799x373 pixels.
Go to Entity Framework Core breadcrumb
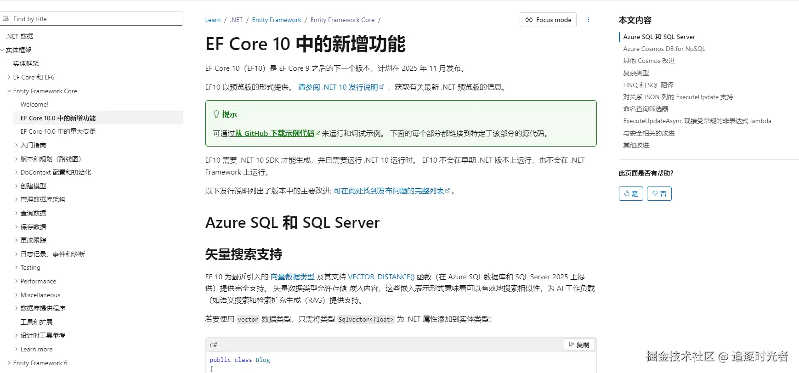[x=342, y=20]
